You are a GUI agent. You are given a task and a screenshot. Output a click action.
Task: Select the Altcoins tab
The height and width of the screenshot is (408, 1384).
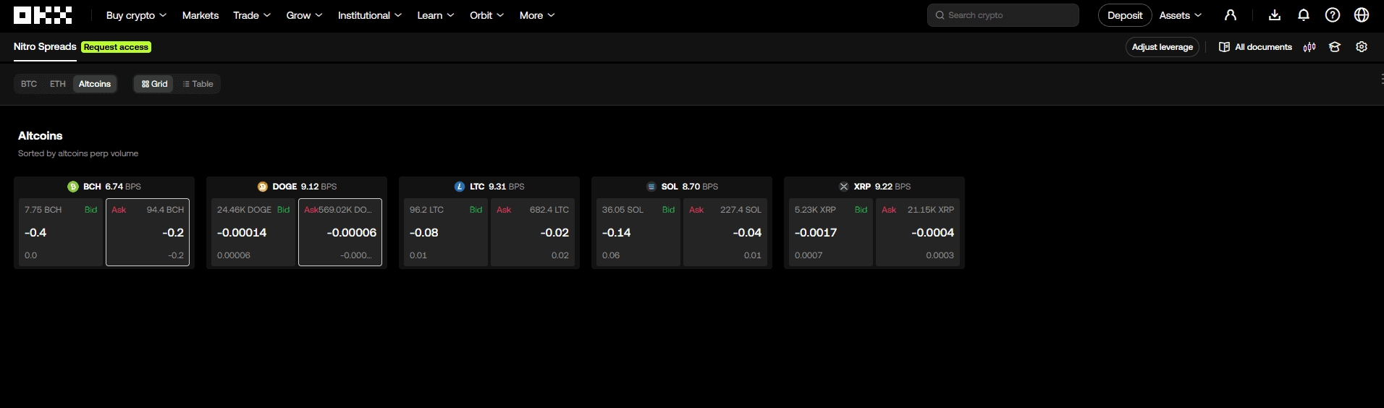95,84
